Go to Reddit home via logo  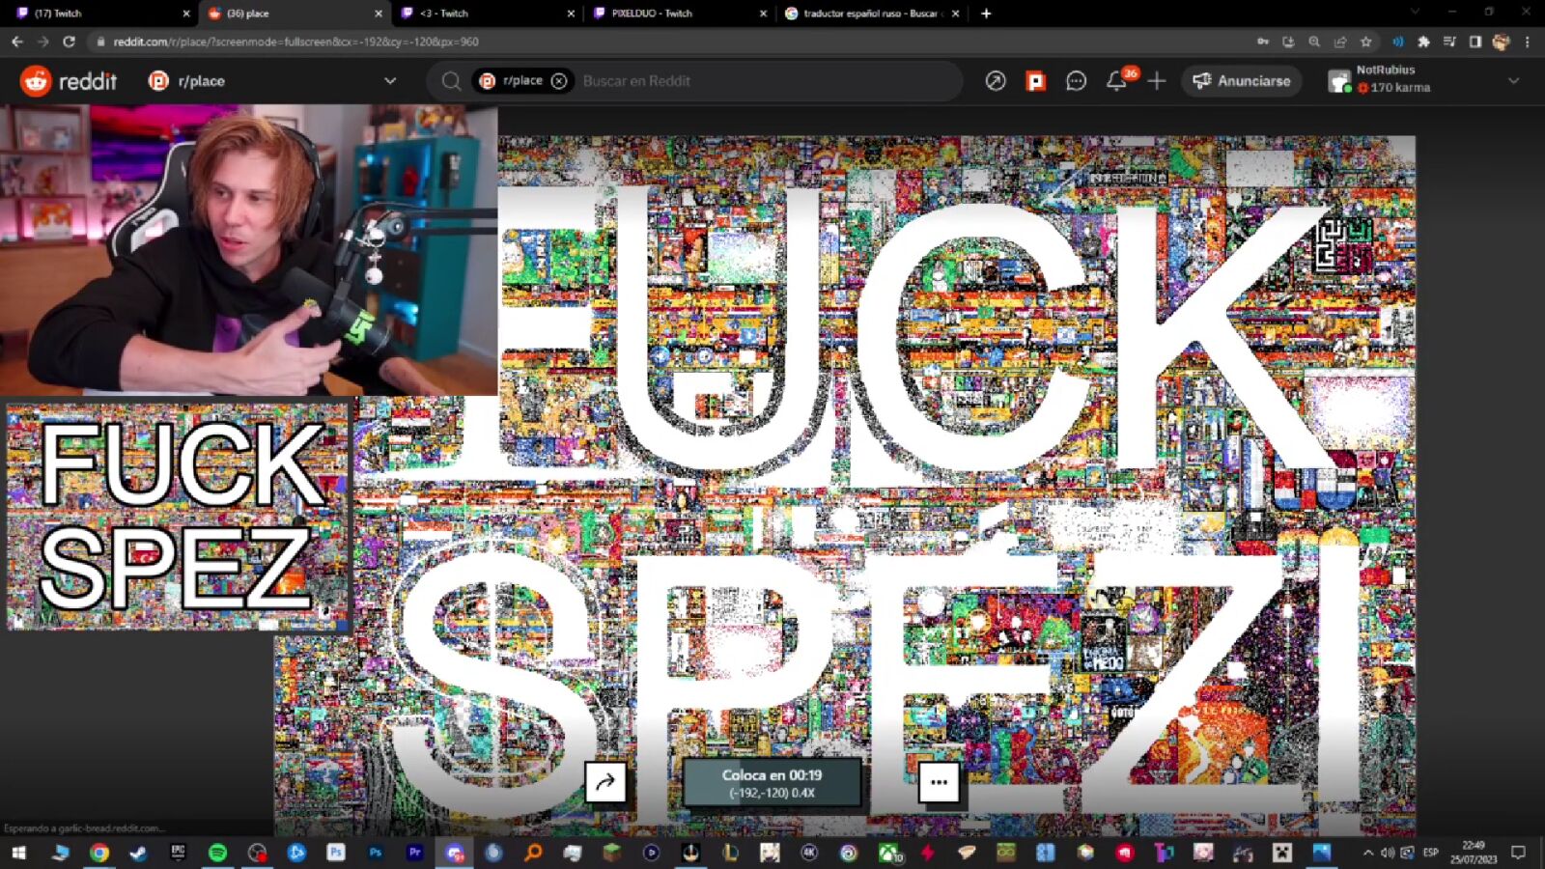(69, 81)
